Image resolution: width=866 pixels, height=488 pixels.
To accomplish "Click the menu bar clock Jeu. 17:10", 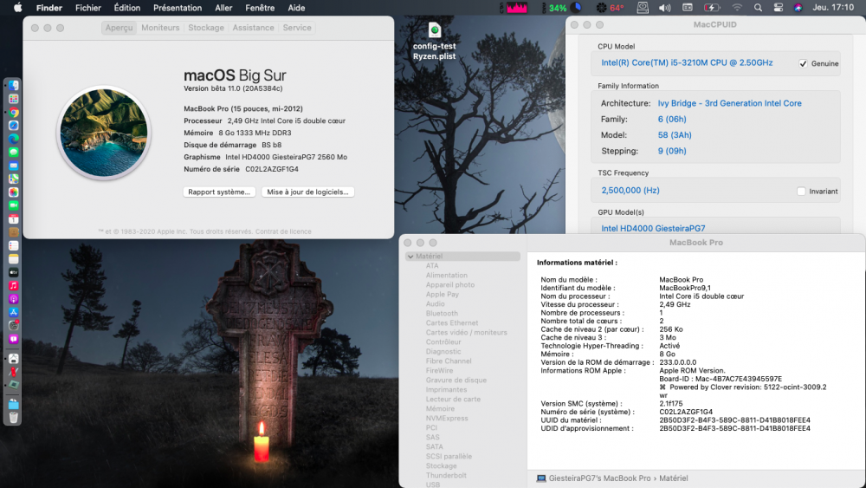I will coord(833,8).
